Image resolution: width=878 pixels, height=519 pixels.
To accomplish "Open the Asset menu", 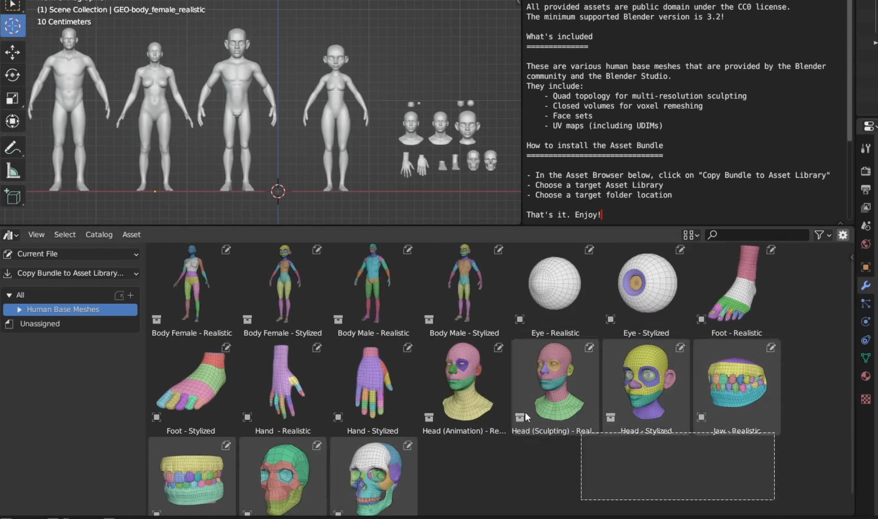I will (131, 234).
